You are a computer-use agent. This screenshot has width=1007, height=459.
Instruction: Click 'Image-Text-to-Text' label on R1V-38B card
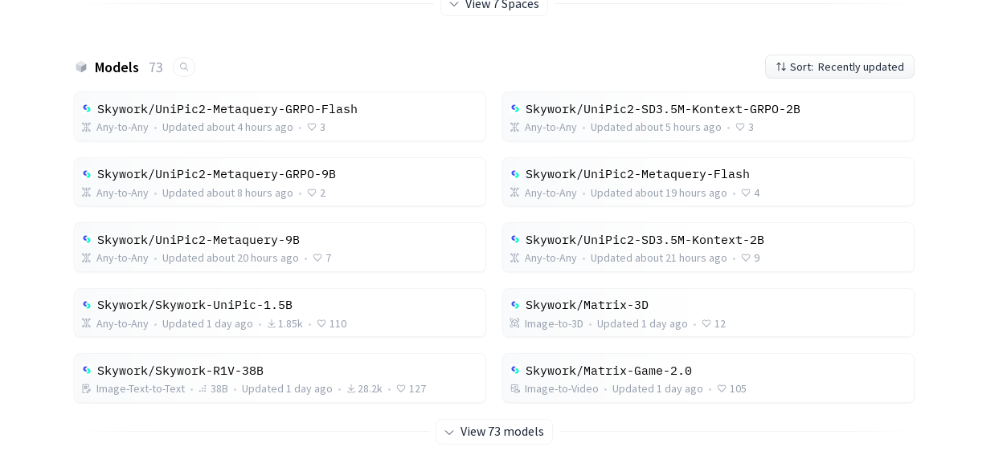pos(141,388)
